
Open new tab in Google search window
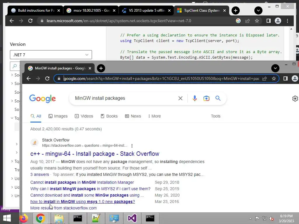pyautogui.click(x=101, y=68)
